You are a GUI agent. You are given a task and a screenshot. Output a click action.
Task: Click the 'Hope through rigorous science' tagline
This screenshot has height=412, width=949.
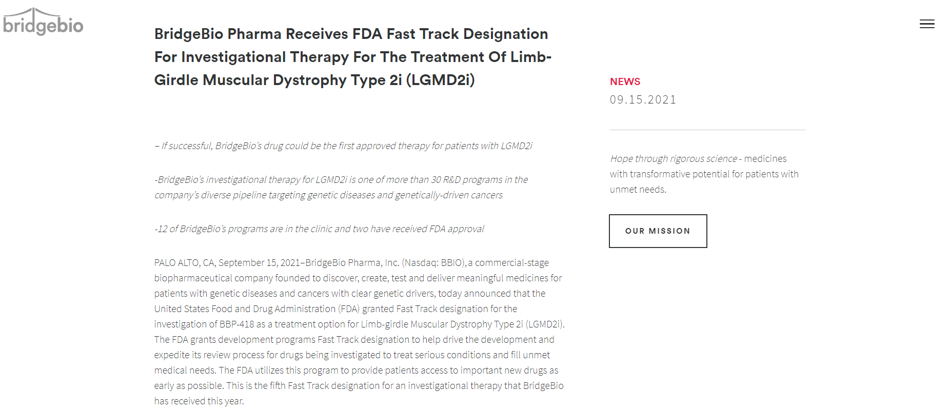coord(674,159)
